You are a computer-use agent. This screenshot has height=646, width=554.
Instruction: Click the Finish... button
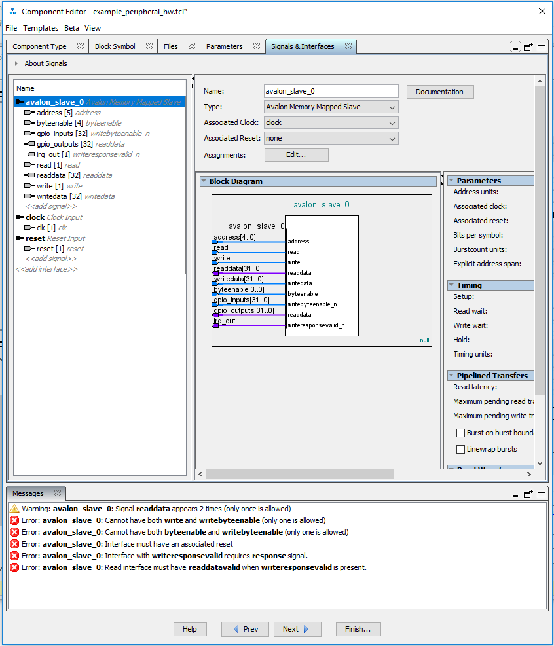point(358,629)
